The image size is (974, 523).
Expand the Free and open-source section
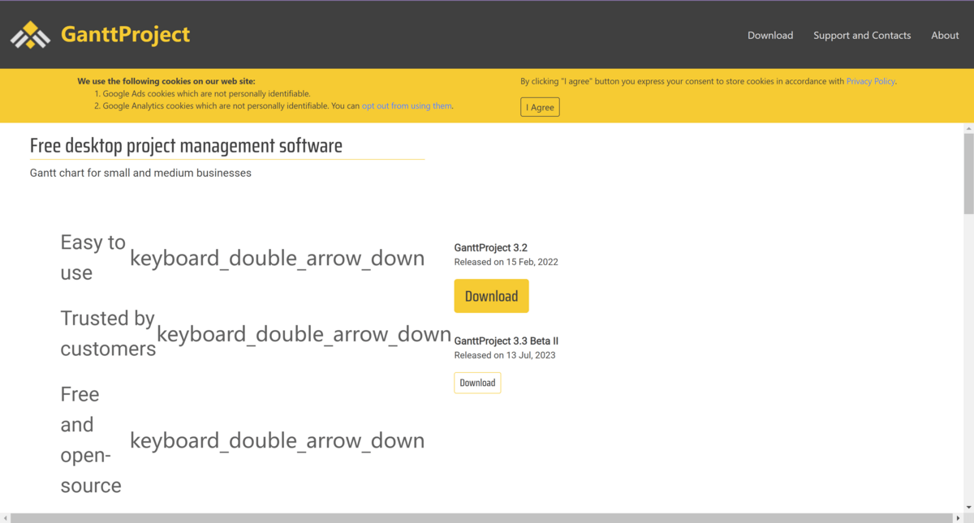(91, 439)
